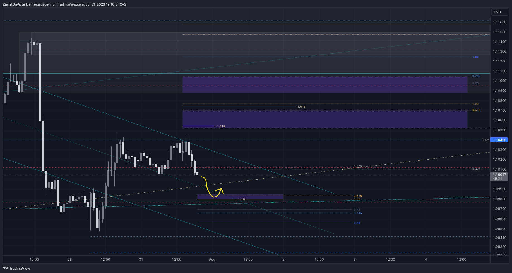Image resolution: width=512 pixels, height=273 pixels.
Task: Click the 1.618 label beside the longest white line
Action: click(301, 107)
